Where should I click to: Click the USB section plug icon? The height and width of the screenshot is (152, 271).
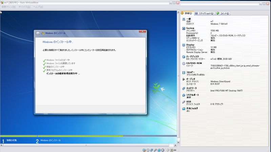coord(184,102)
